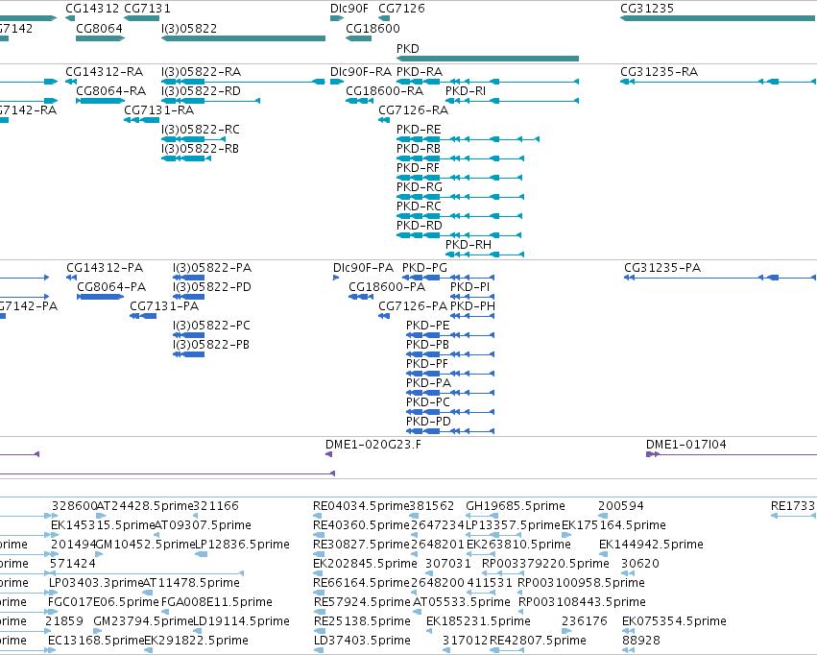Click EST RP003108443.5prime
817x655 pixels.
(582, 602)
